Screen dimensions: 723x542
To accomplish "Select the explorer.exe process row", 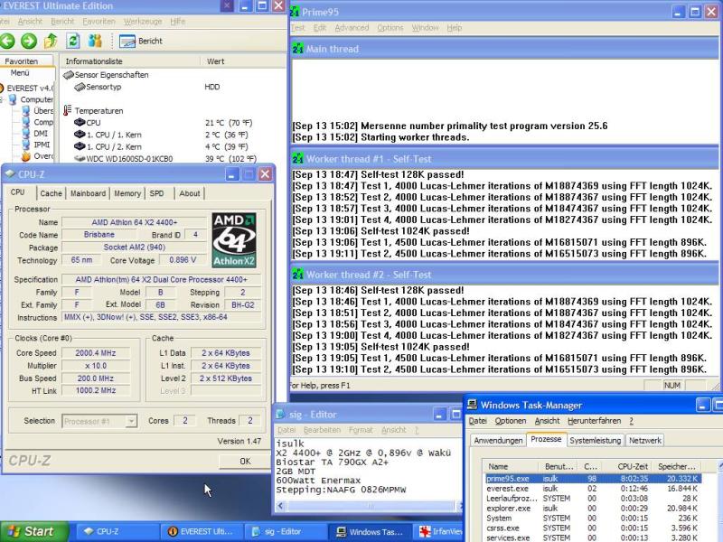I will tap(593, 509).
